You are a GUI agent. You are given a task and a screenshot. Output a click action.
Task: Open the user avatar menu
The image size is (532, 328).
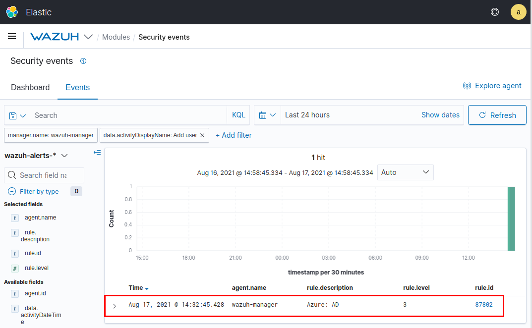[518, 12]
